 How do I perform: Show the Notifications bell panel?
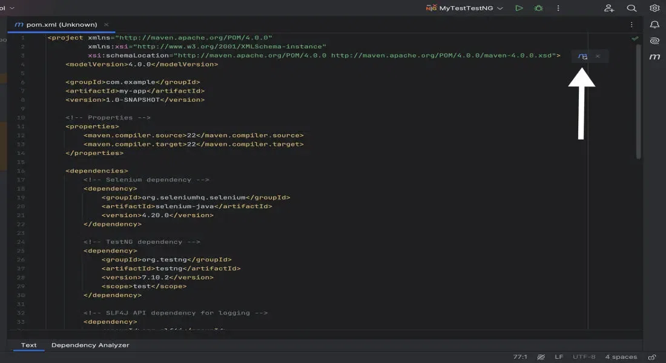(654, 25)
